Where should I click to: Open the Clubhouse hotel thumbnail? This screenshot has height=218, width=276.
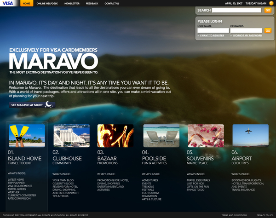click(72, 136)
